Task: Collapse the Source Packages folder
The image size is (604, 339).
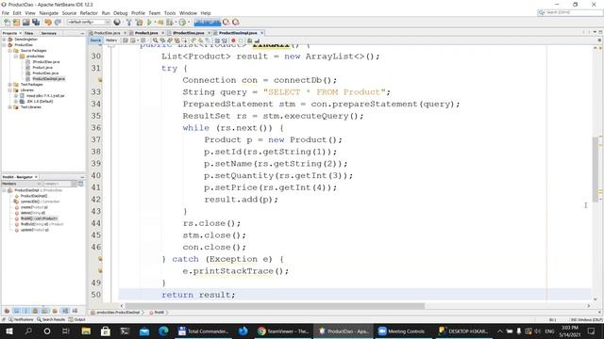Action: point(10,51)
